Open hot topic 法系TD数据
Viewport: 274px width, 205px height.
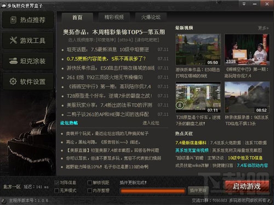coord(256,143)
